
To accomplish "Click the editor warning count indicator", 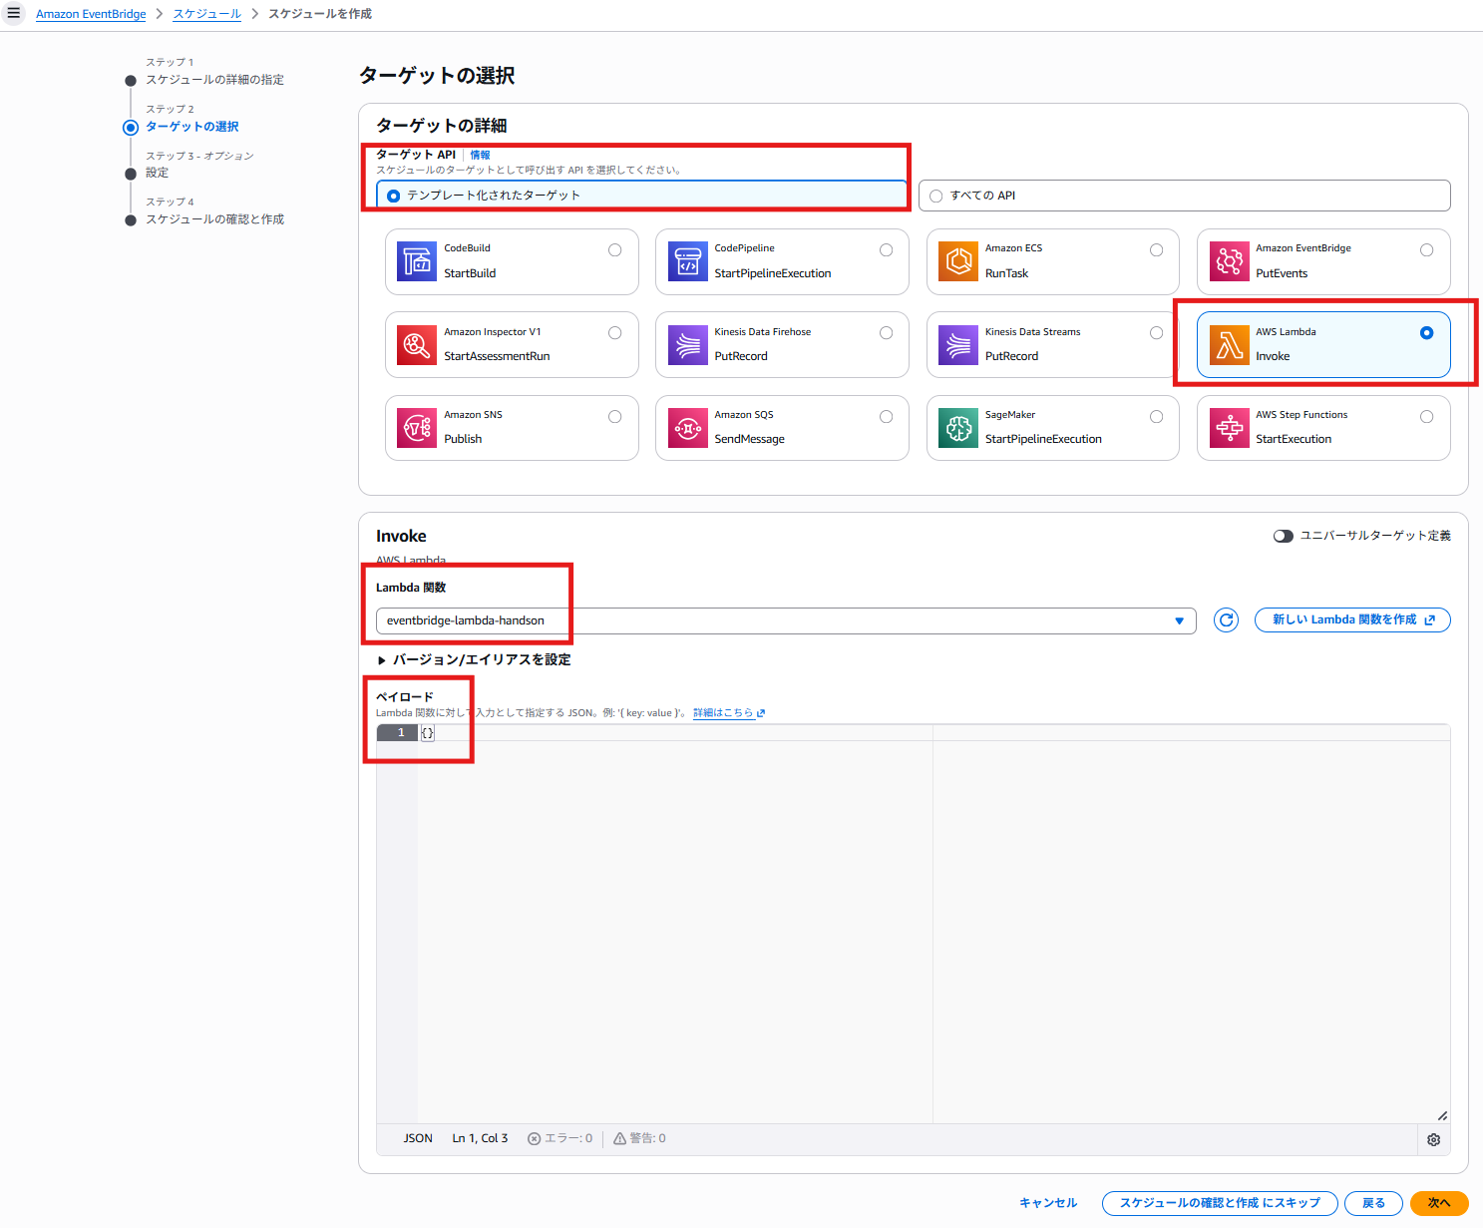I will (x=639, y=1138).
